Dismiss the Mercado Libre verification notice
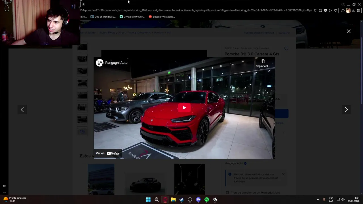 coord(283,174)
